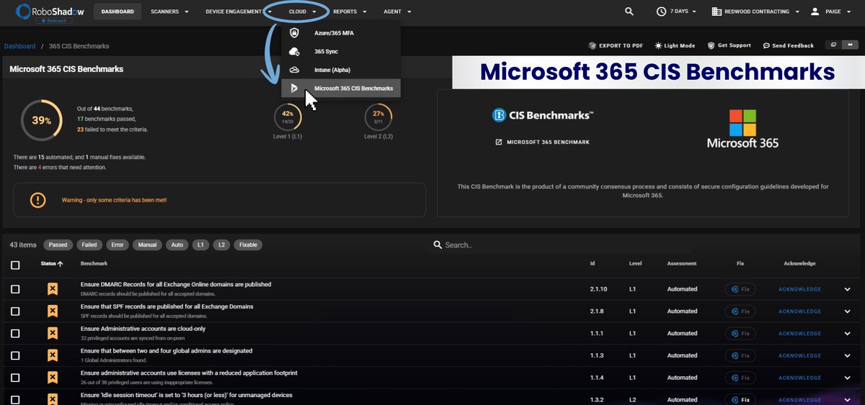Click the failed status icon for SPF records row

(x=52, y=311)
